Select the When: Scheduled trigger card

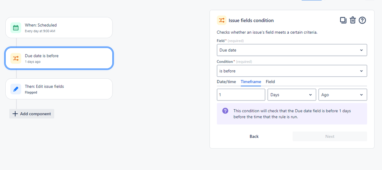(59, 28)
